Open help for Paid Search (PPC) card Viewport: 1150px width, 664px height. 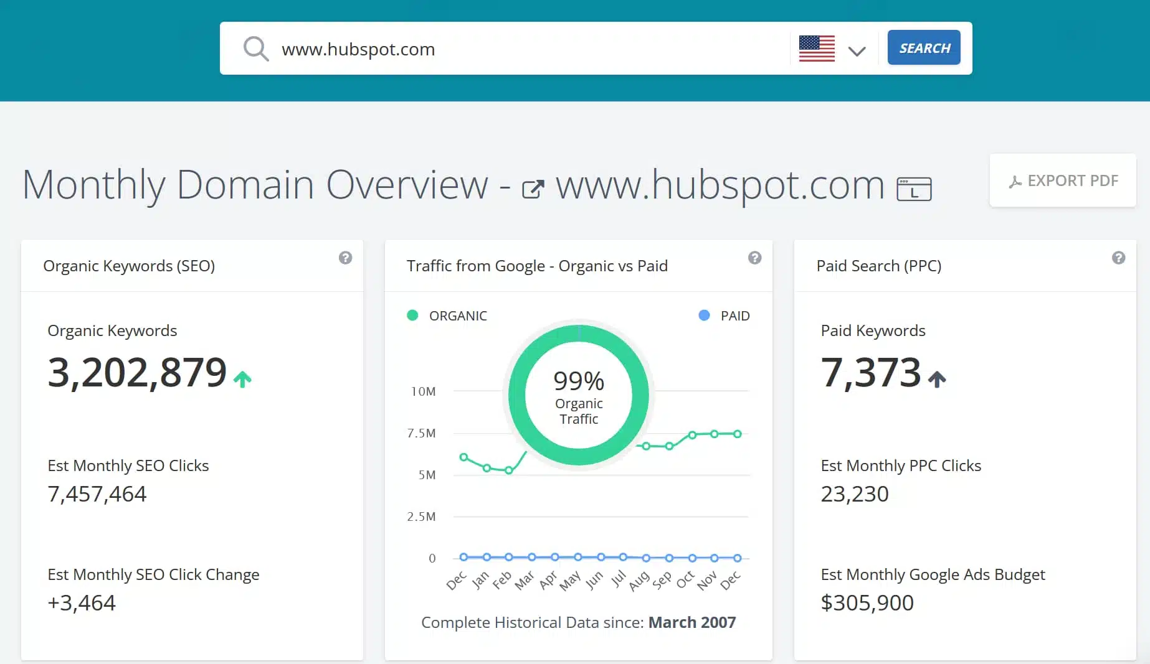[x=1118, y=258]
